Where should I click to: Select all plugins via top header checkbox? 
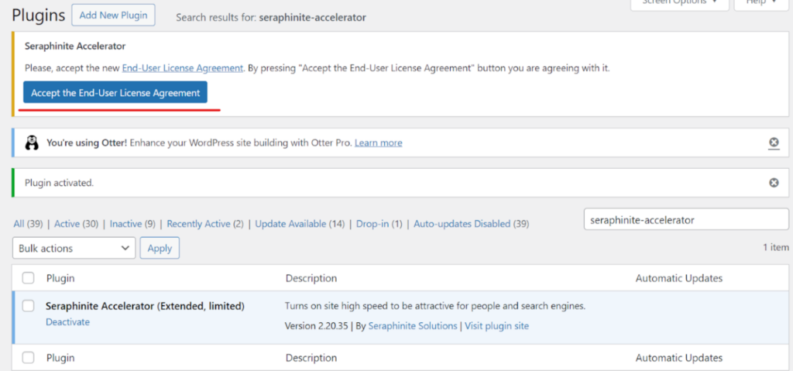pos(29,278)
